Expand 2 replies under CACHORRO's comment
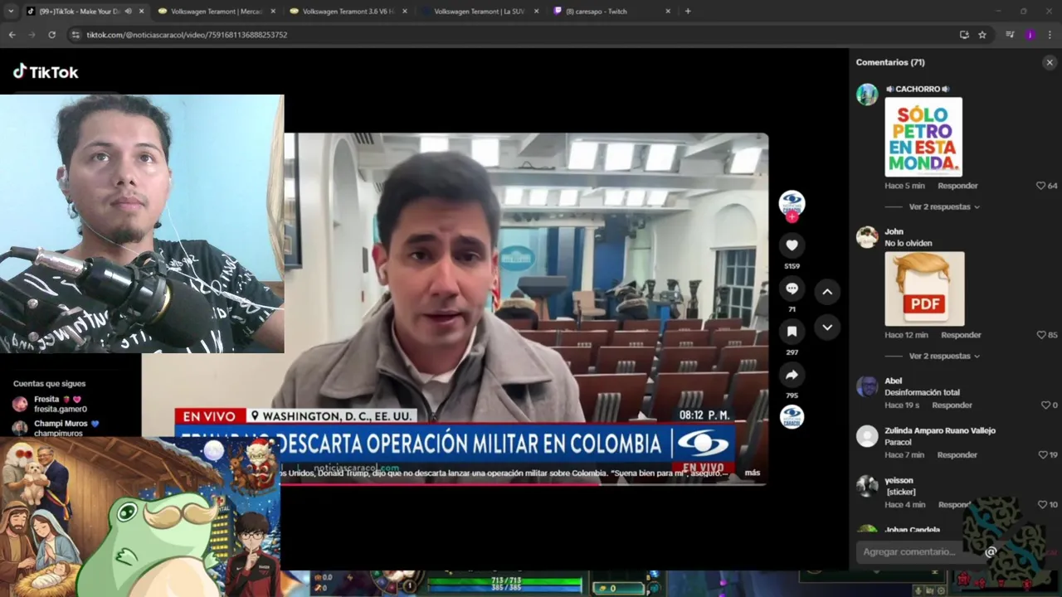Image resolution: width=1062 pixels, height=597 pixels. (944, 206)
